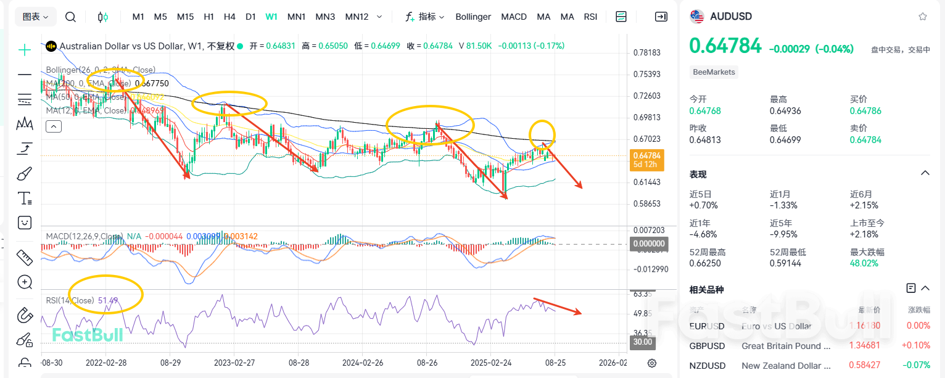Select the pattern drawing tool
Viewport: 945px width, 378px height.
24,123
